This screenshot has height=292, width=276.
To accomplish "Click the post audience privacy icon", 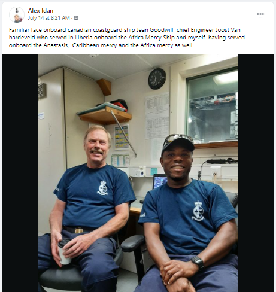I will pos(76,18).
